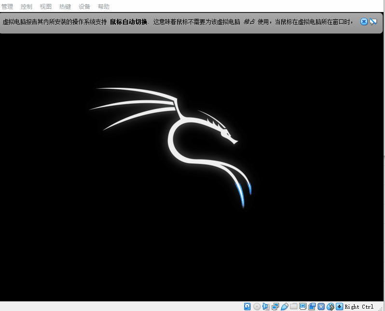
Task: Open the 设备 menu
Action: tap(84, 7)
